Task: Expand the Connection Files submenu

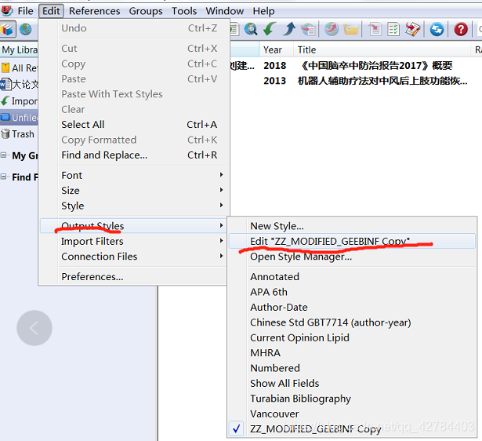Action: click(135, 257)
